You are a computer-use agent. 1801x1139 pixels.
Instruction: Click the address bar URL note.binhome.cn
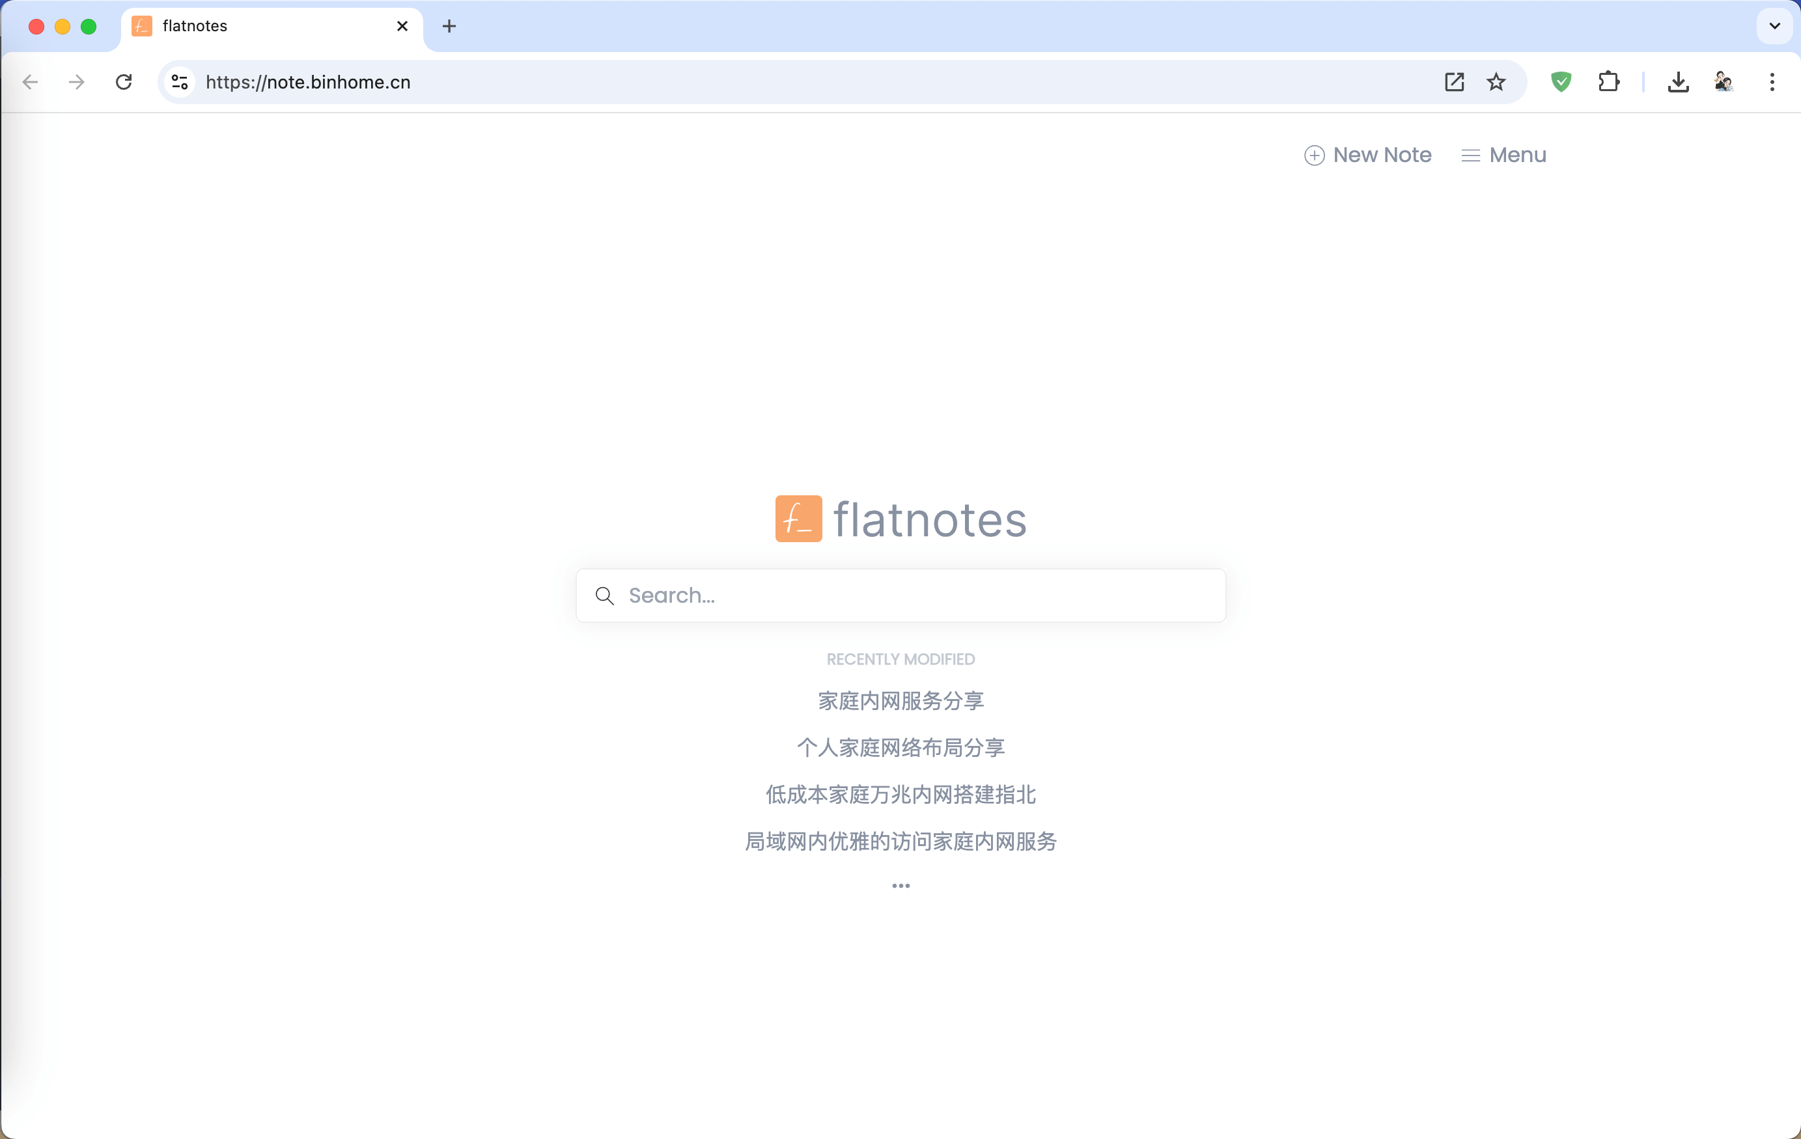point(308,82)
